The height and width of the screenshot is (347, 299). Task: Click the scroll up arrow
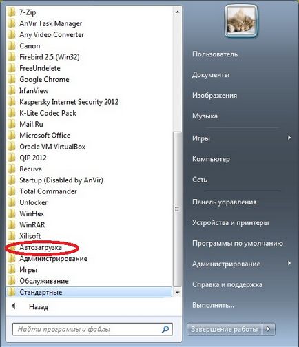(177, 12)
